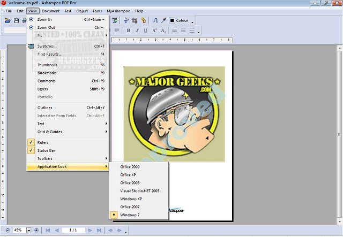Image resolution: width=343 pixels, height=237 pixels.
Task: Go to next page arrow
Action: click(x=90, y=230)
